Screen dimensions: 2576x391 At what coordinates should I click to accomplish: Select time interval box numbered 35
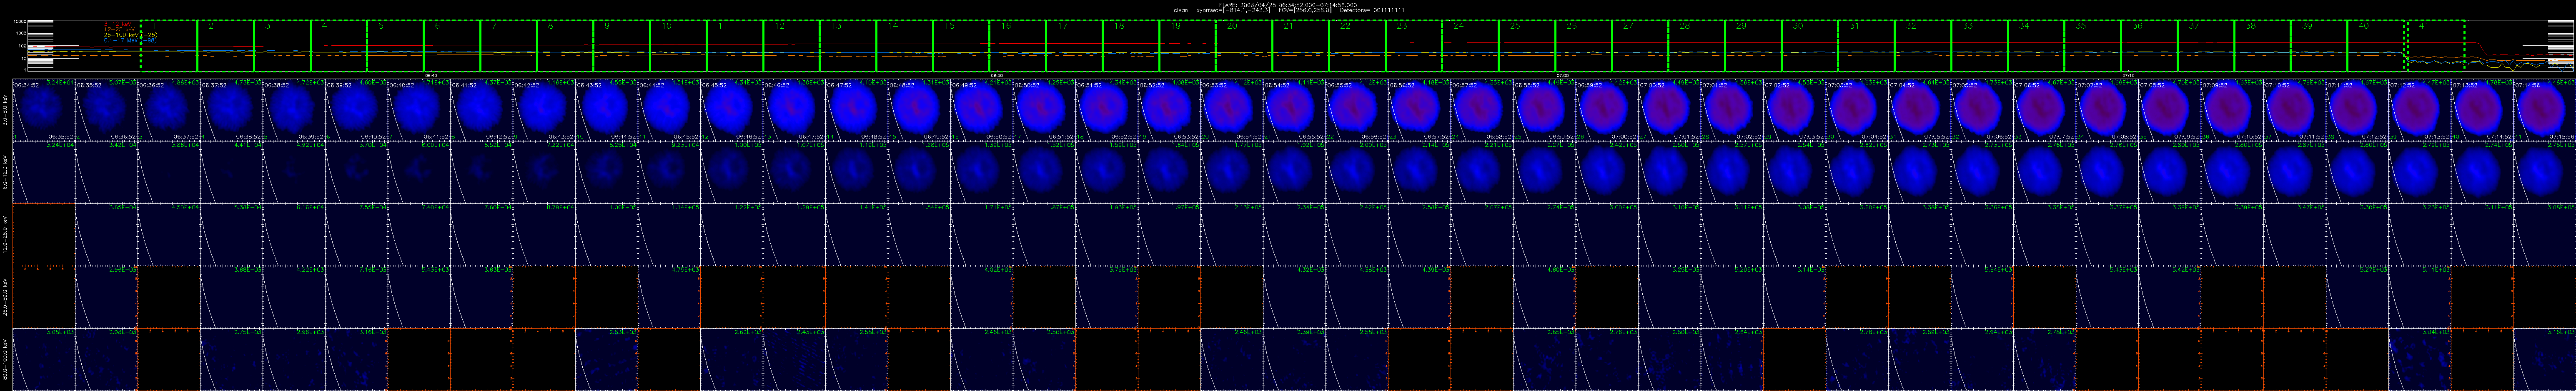[x=2092, y=45]
